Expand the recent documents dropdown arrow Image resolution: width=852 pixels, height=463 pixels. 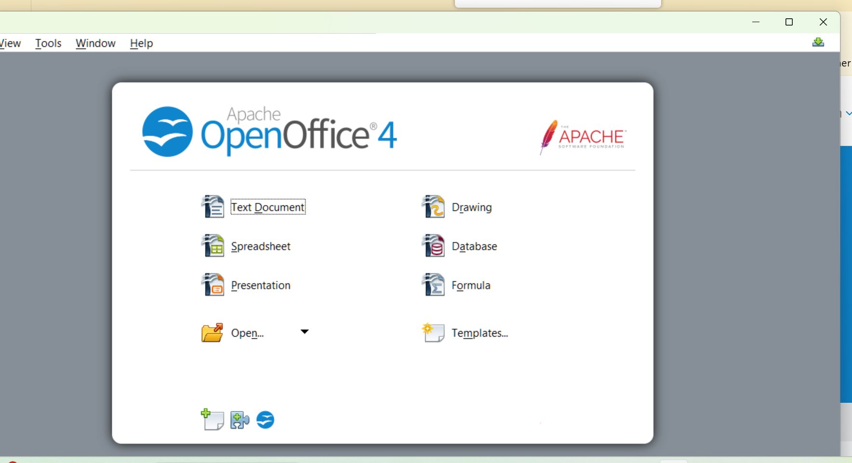point(305,331)
